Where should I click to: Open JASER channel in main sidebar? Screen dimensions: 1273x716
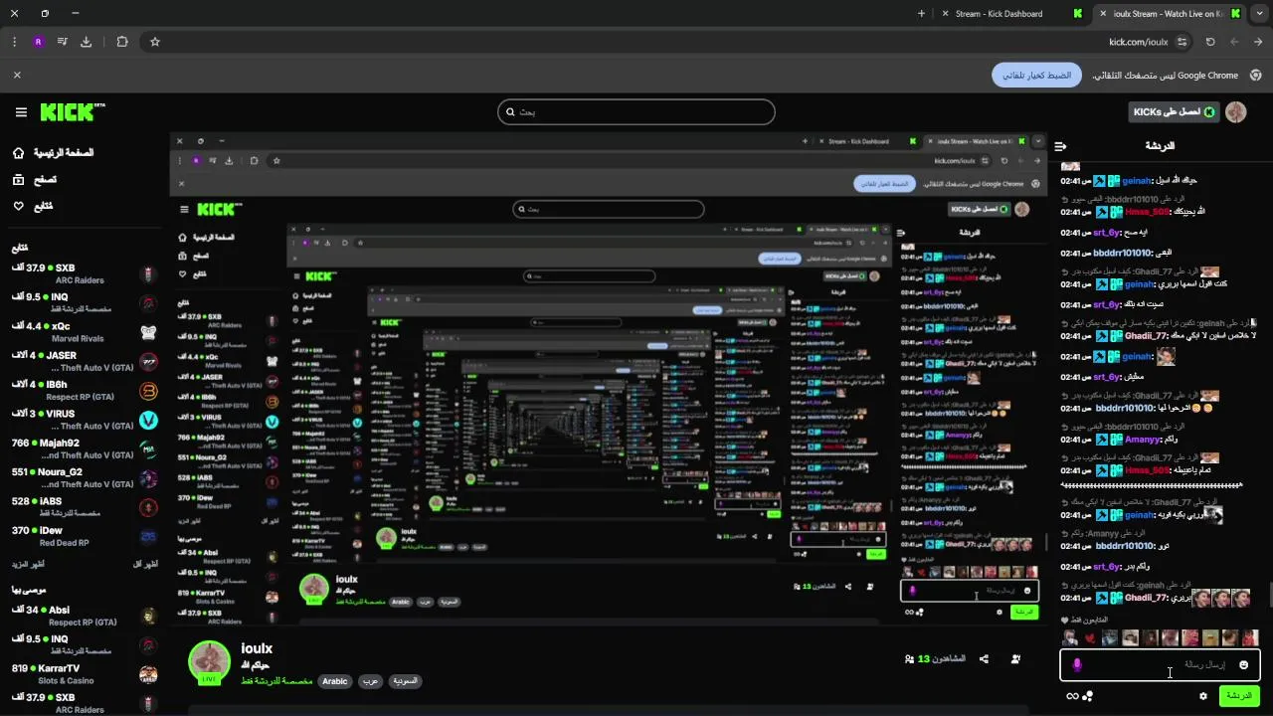click(x=85, y=361)
